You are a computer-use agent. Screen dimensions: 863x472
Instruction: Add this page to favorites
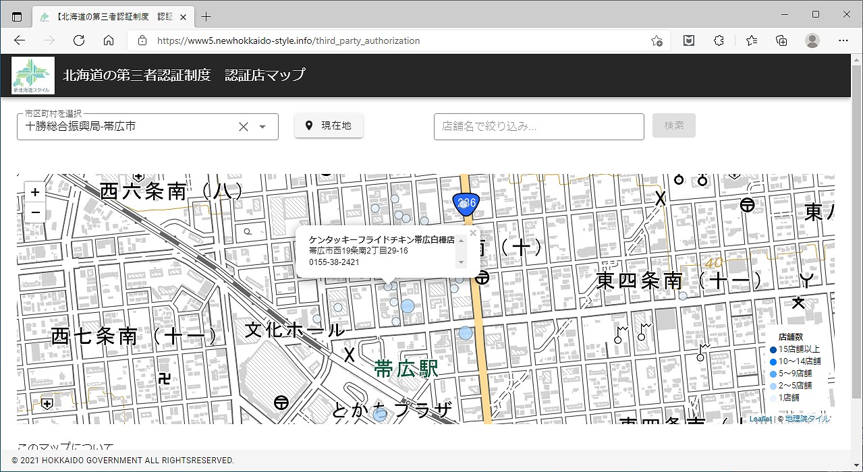[656, 40]
